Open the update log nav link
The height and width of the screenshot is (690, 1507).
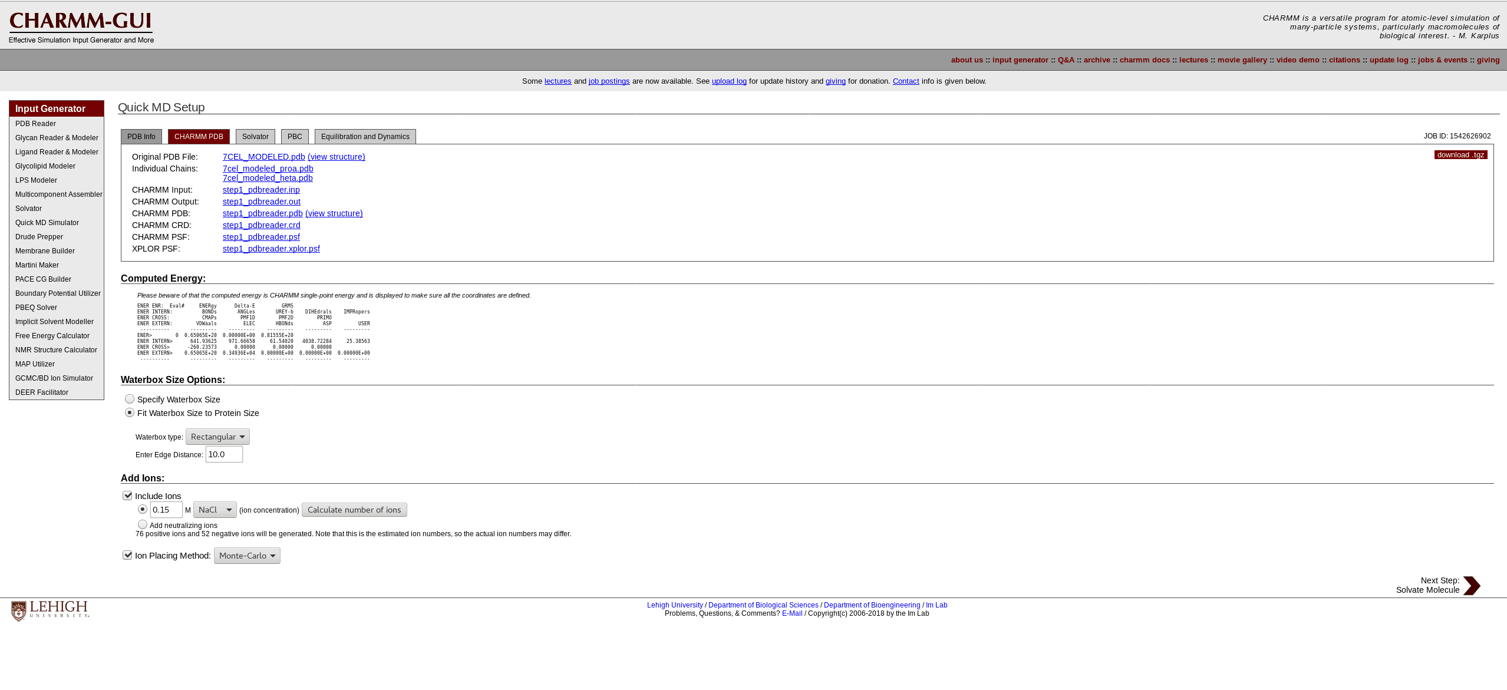(1389, 60)
